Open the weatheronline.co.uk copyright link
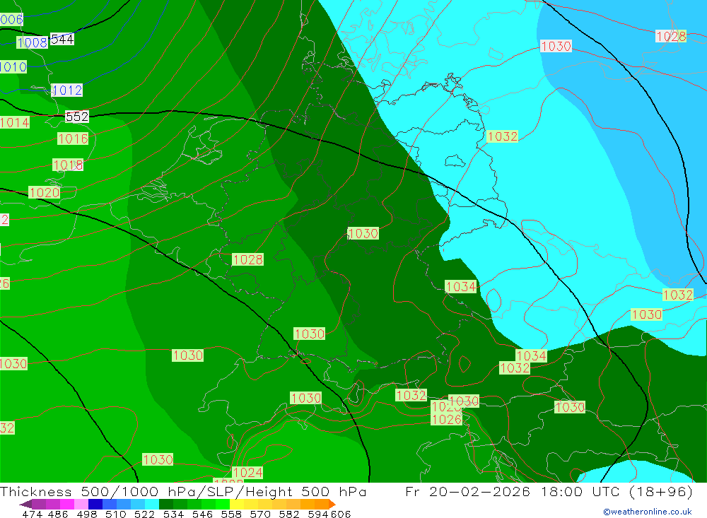Image resolution: width=707 pixels, height=518 pixels. [648, 512]
